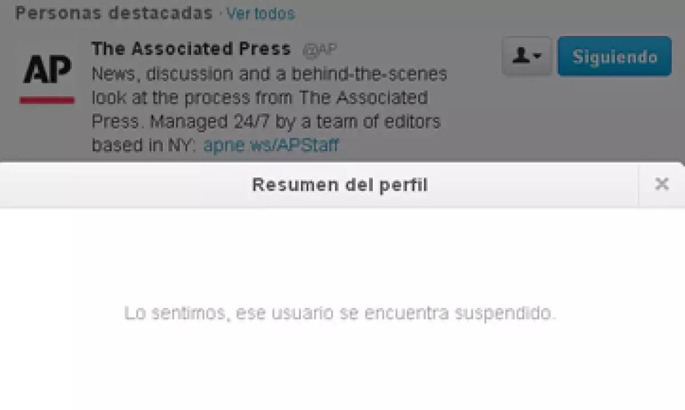Close the Resumen del perfil dialog
The image size is (685, 410).
click(662, 184)
